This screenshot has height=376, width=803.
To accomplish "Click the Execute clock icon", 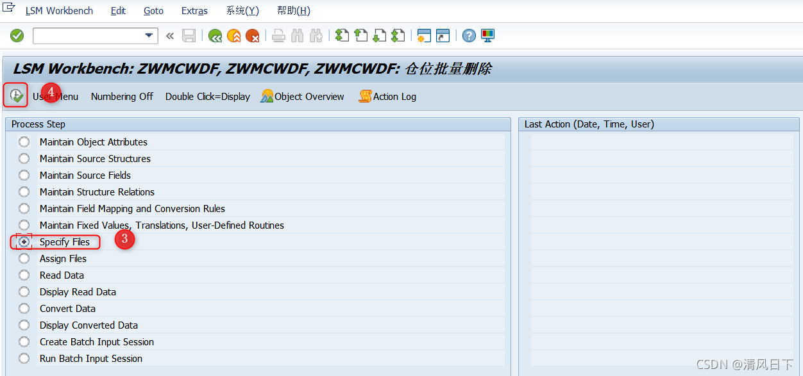I will [16, 96].
